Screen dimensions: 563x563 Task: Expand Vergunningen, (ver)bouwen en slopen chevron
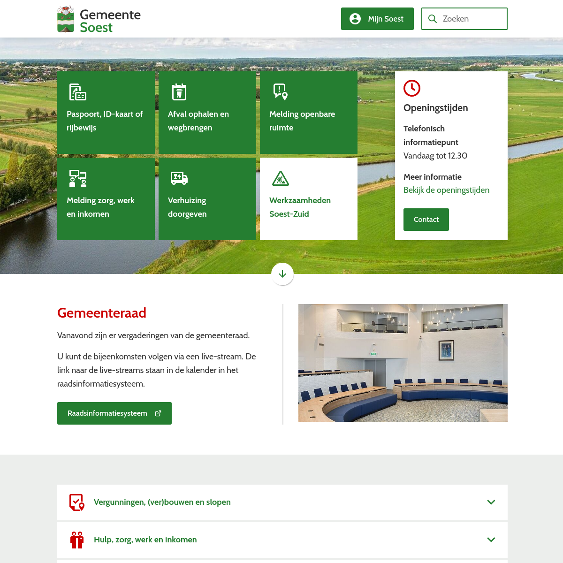491,502
